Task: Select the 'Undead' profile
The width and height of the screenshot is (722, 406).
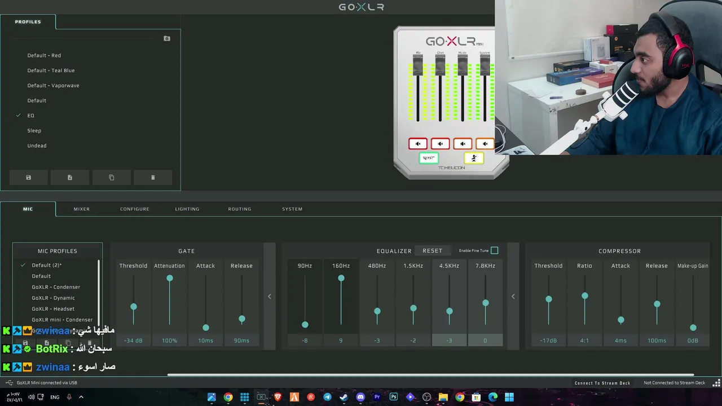Action: point(37,145)
